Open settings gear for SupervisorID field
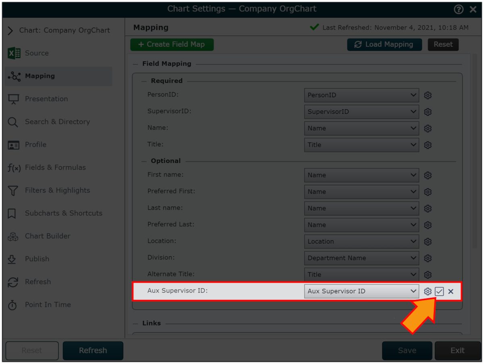This screenshot has height=364, width=484. coord(428,112)
